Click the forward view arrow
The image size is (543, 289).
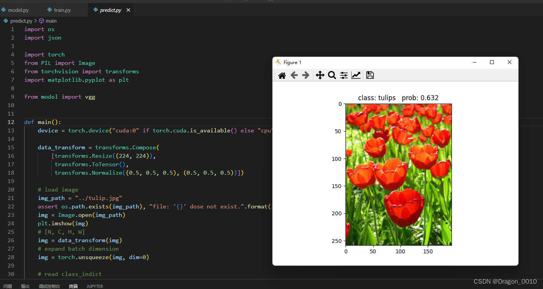point(306,75)
